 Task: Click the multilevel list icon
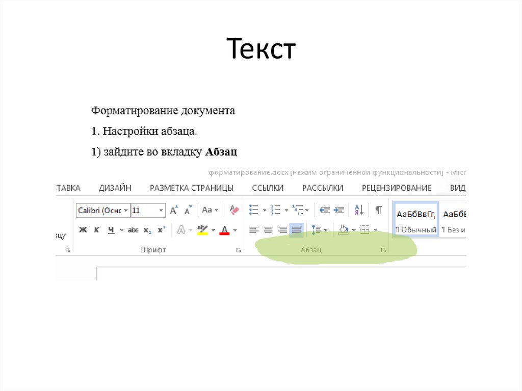(x=298, y=210)
